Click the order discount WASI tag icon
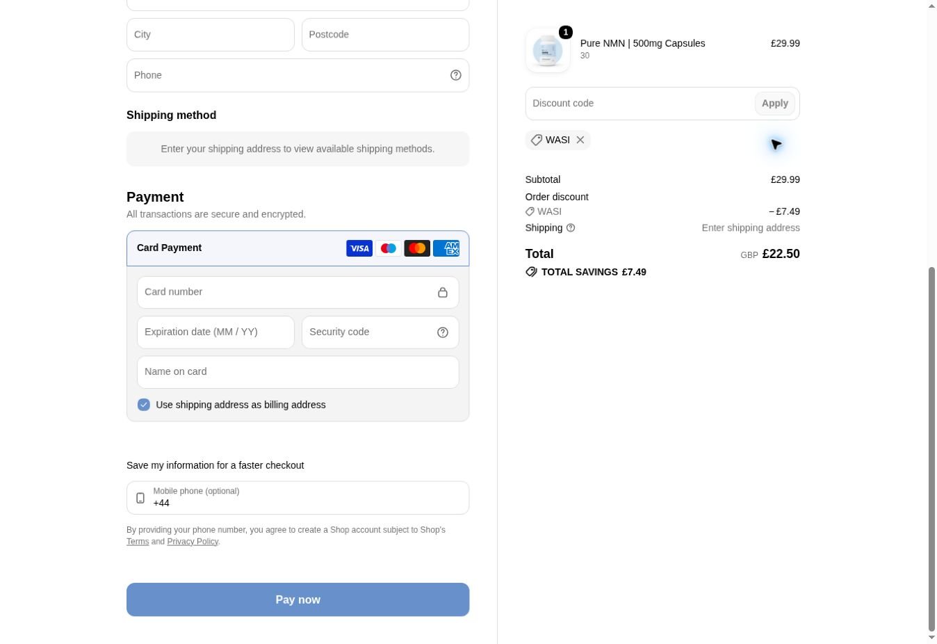Image resolution: width=937 pixels, height=644 pixels. click(530, 211)
